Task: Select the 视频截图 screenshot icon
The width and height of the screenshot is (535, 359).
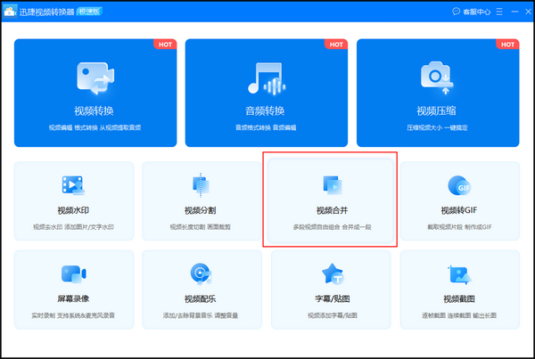Action: [x=459, y=273]
